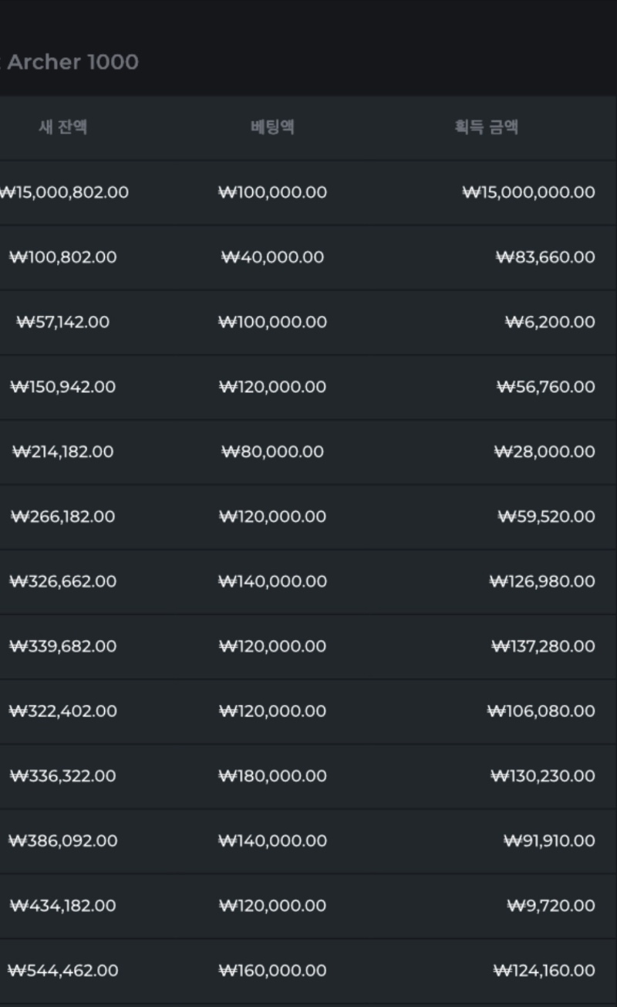Click the ₩15,000,000.00 win amount cell

(x=529, y=192)
